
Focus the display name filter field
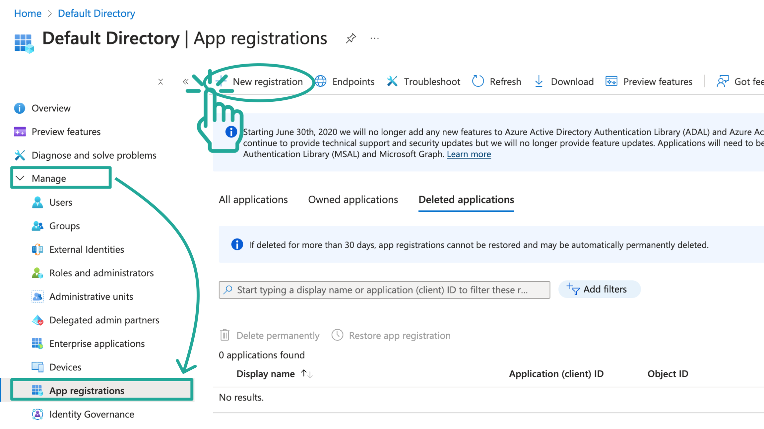(384, 290)
